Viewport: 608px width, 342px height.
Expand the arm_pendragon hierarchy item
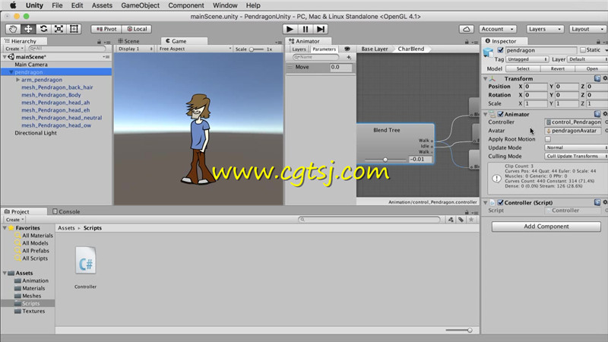click(17, 80)
